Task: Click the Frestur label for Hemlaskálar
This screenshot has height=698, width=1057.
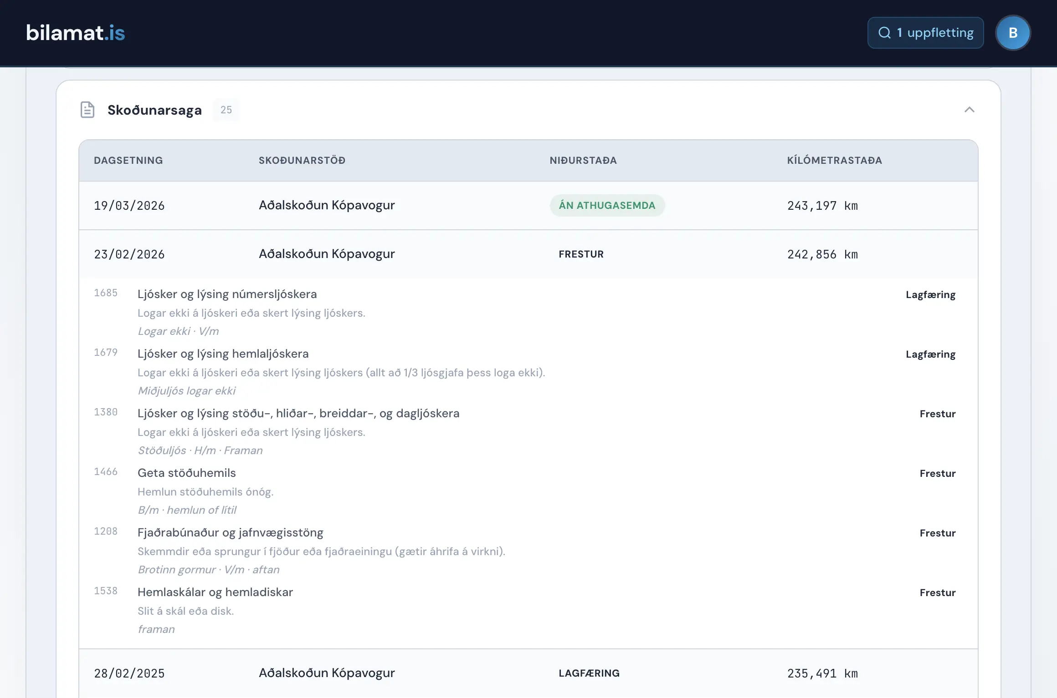Action: [937, 593]
